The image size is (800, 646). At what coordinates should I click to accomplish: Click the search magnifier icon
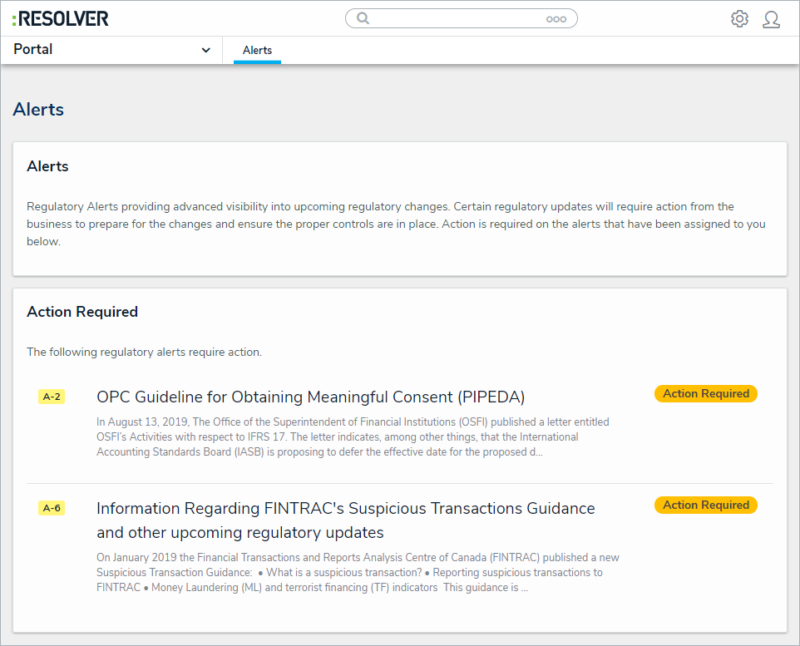tap(363, 18)
